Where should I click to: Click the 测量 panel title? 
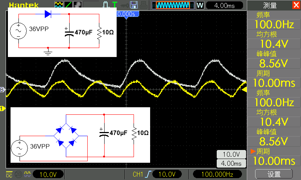[x=270, y=6]
